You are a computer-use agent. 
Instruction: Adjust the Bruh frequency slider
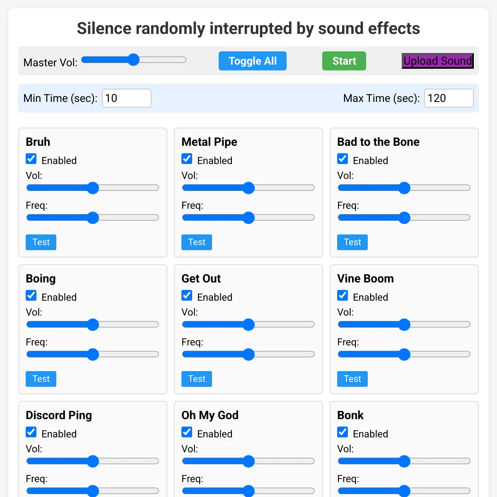click(x=92, y=218)
